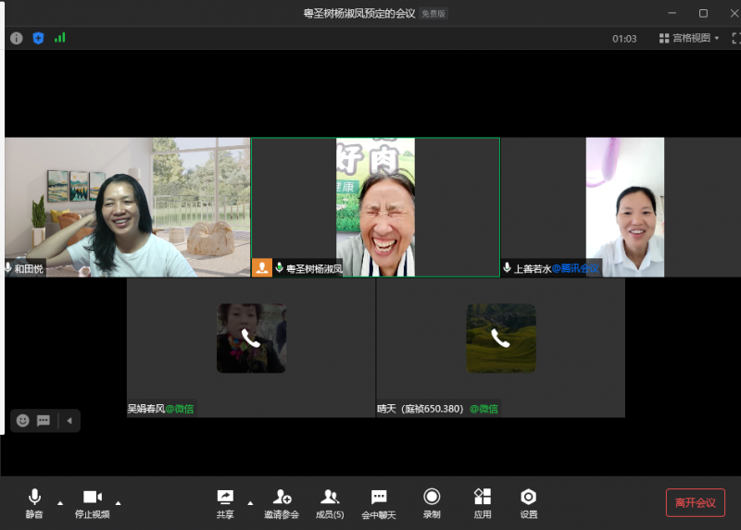This screenshot has width=741, height=530.
Task: Start recording with 录制 icon
Action: 432,502
